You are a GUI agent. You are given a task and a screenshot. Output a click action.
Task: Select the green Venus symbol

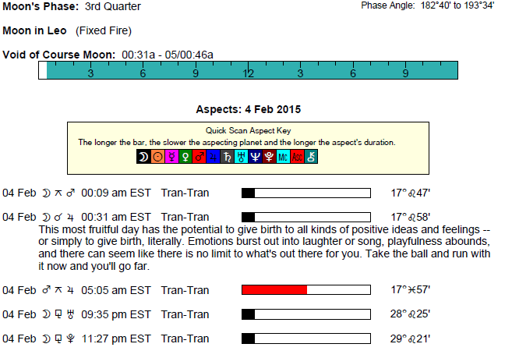[x=185, y=157]
